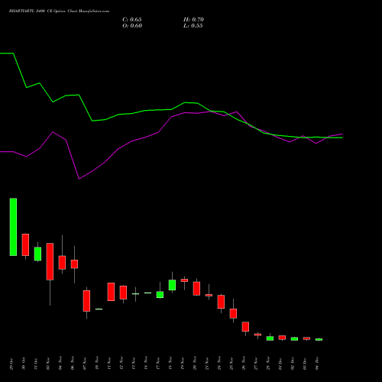This screenshot has width=382, height=382.
Task: Select the '26 Nov' date axis label
Action: (x=244, y=364)
